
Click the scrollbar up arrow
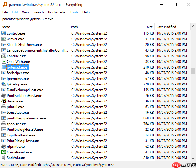tap(193, 26)
